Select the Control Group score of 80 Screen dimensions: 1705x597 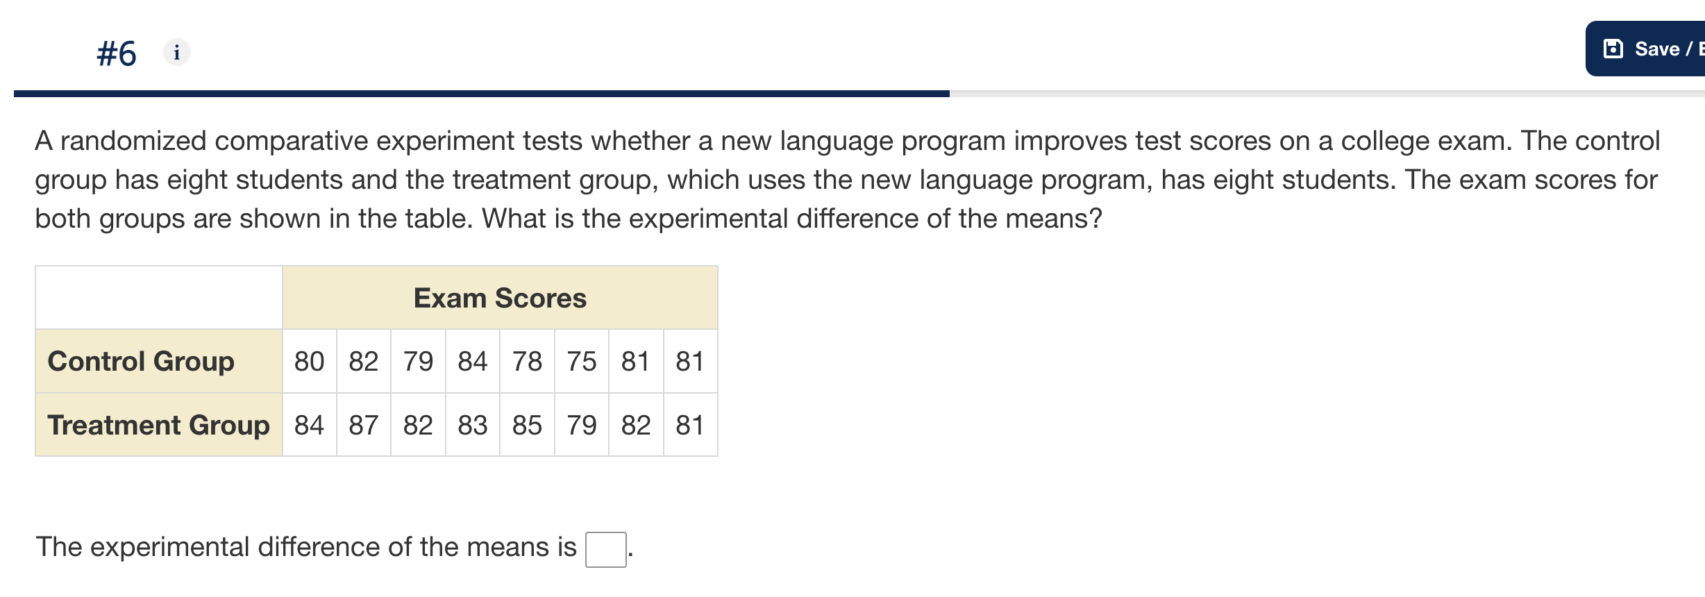coord(309,360)
